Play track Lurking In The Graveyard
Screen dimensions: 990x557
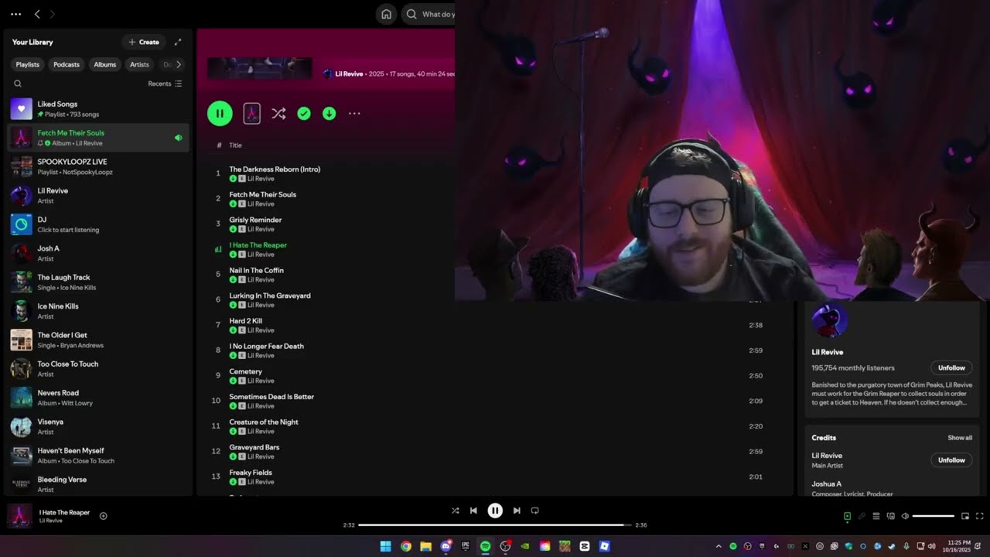[x=270, y=296]
